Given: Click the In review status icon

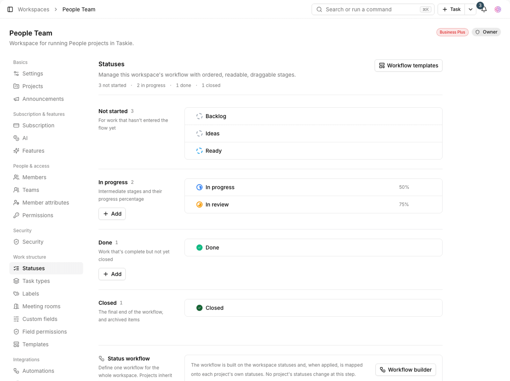Looking at the screenshot, I should pos(199,204).
